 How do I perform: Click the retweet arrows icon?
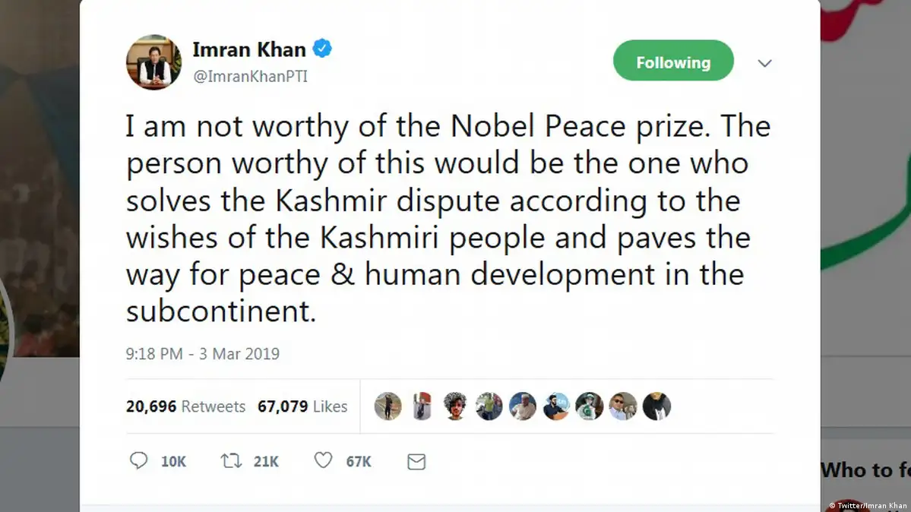click(x=230, y=460)
